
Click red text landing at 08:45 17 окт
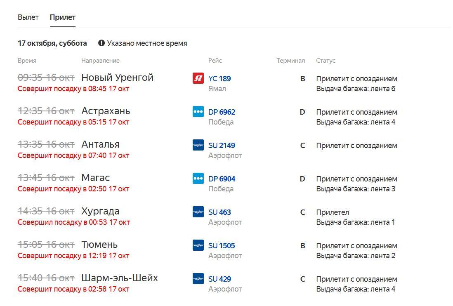coord(73,89)
